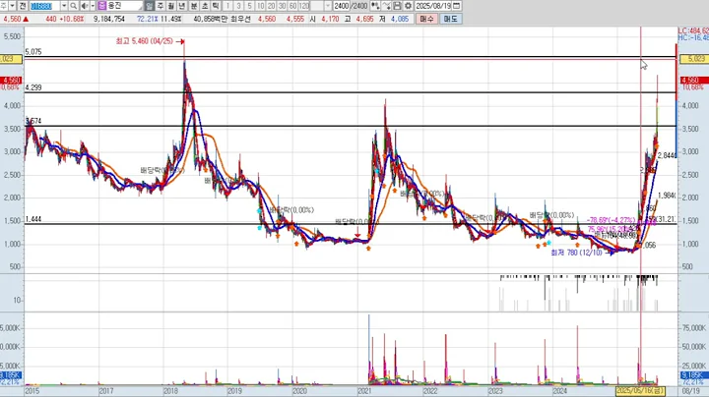Screen dimensions: 709x397
Task: Click the chart compression dots icon
Action: 375,6
